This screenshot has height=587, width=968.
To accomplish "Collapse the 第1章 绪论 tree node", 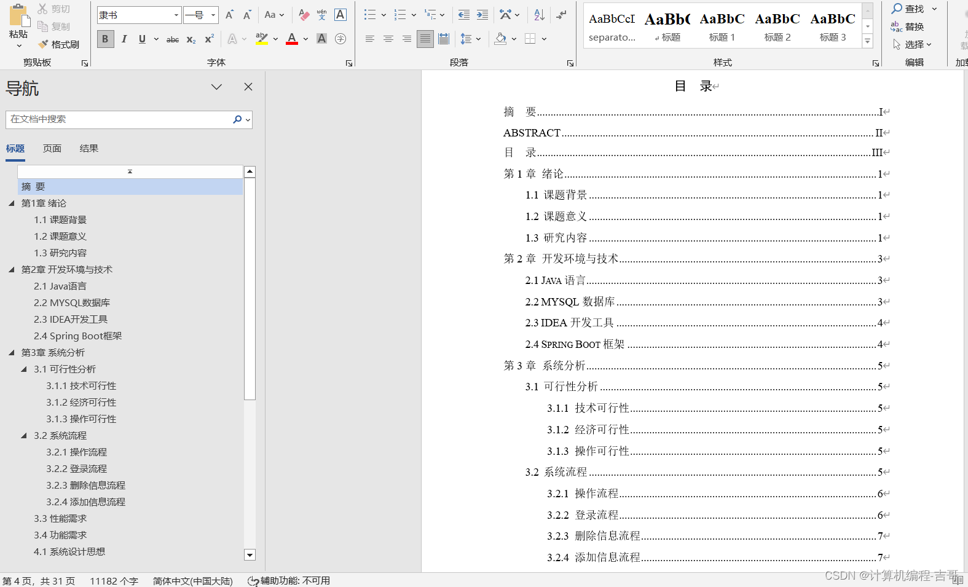I will (11, 203).
